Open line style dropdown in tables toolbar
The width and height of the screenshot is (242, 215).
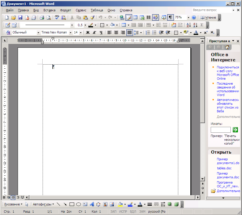click(x=72, y=25)
